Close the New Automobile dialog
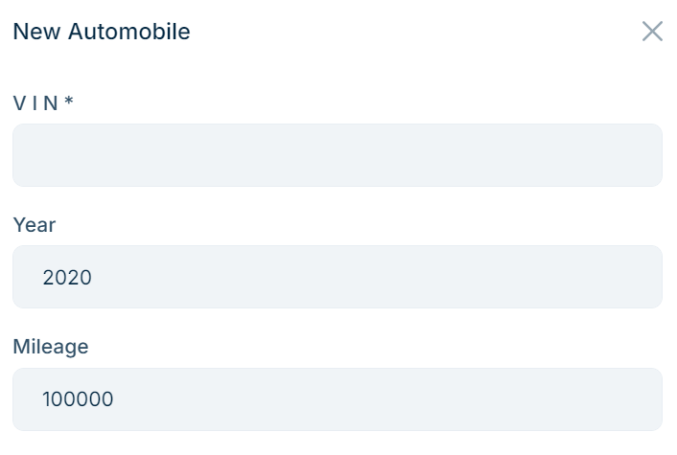 coord(652,32)
